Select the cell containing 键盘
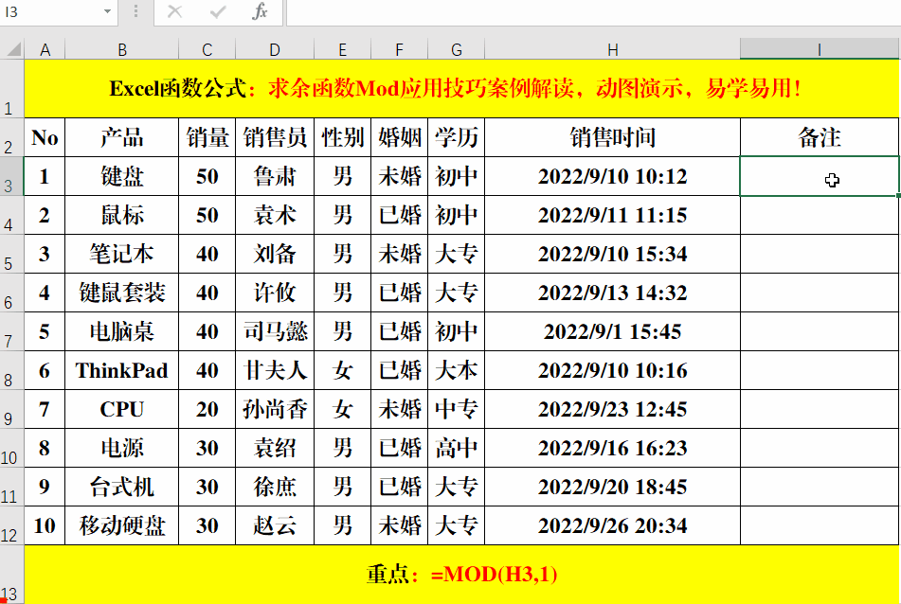The image size is (901, 604). point(122,176)
